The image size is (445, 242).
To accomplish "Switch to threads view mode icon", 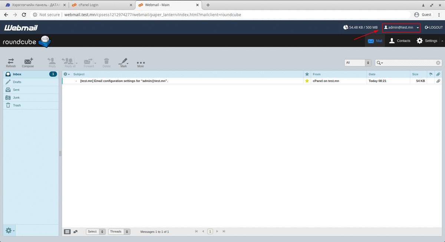I will 75,232.
